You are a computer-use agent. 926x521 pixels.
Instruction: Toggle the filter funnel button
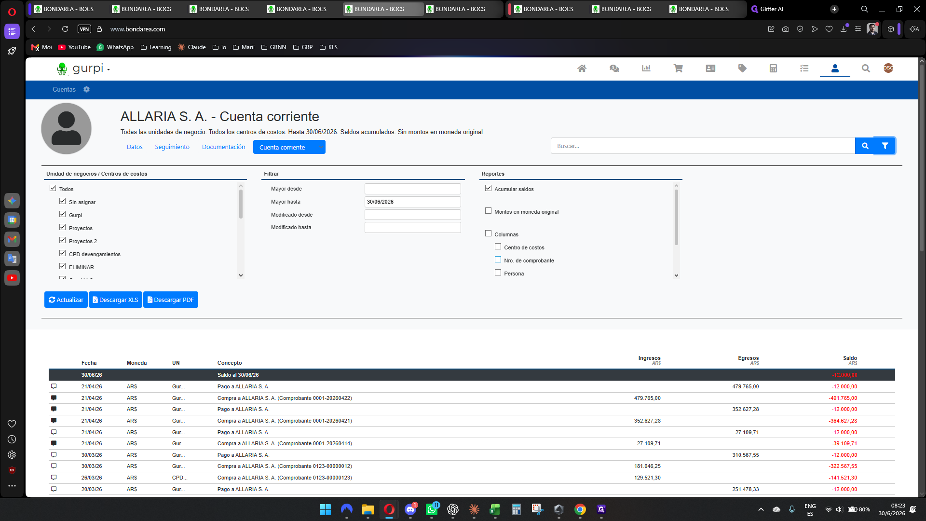[x=885, y=146]
